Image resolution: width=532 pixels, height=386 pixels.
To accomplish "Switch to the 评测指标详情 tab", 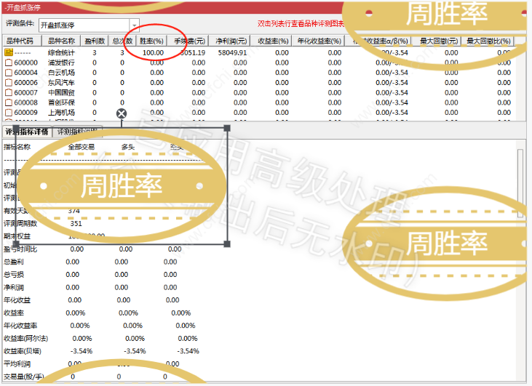I will click(x=27, y=132).
